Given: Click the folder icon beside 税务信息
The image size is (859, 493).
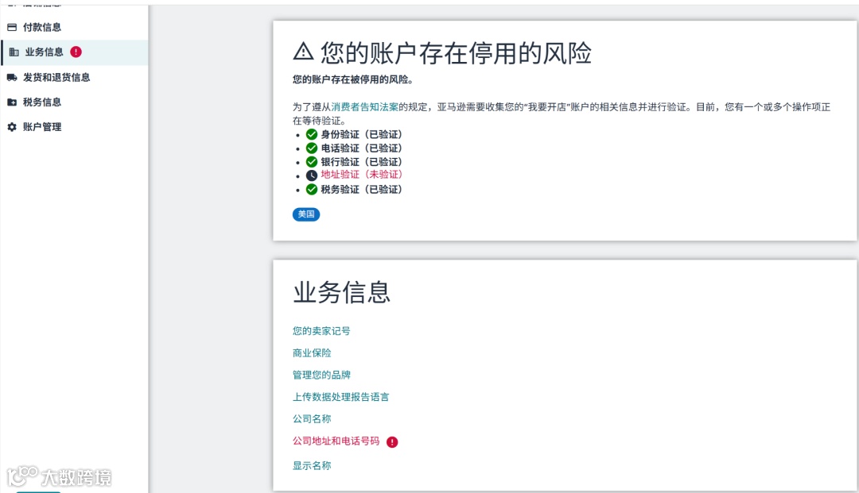Looking at the screenshot, I should pos(12,102).
